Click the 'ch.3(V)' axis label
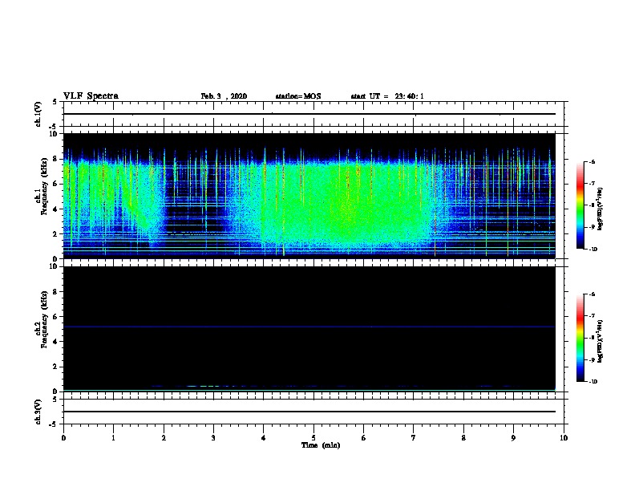635x491 pixels. pyautogui.click(x=38, y=412)
